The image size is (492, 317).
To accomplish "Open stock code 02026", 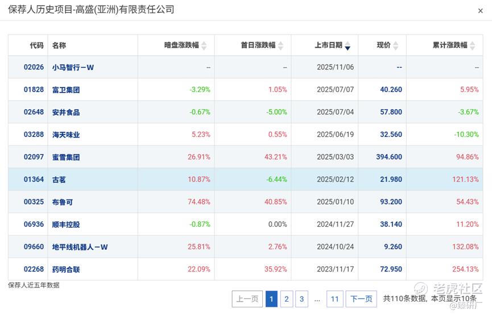I will pos(34,67).
